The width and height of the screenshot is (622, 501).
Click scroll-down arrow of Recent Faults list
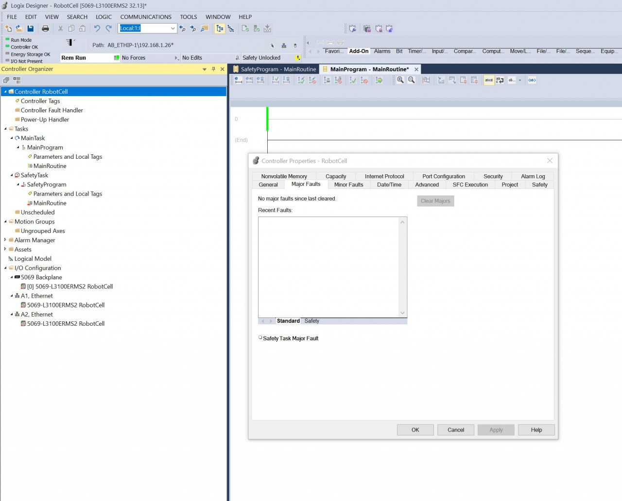pos(402,313)
